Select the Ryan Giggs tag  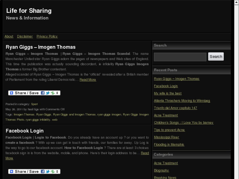[x=44, y=114]
